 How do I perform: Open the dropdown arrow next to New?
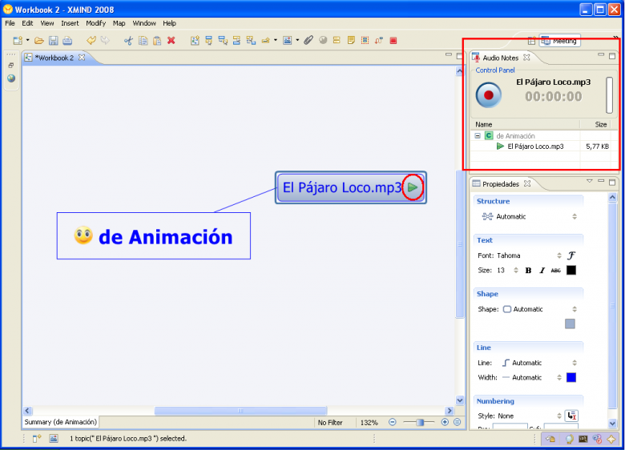[x=27, y=40]
